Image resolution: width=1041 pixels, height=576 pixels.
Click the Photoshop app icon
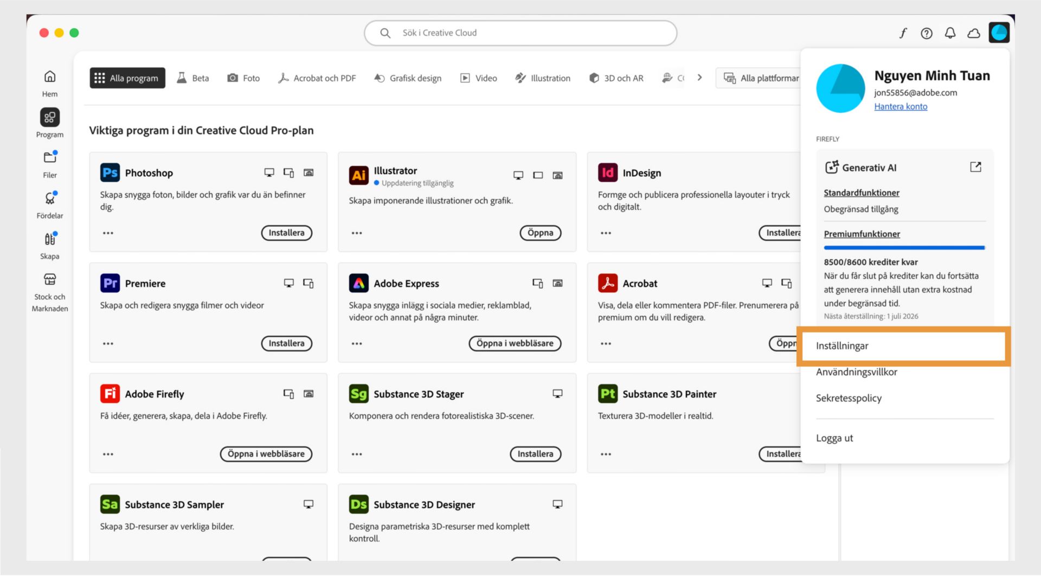pos(110,172)
